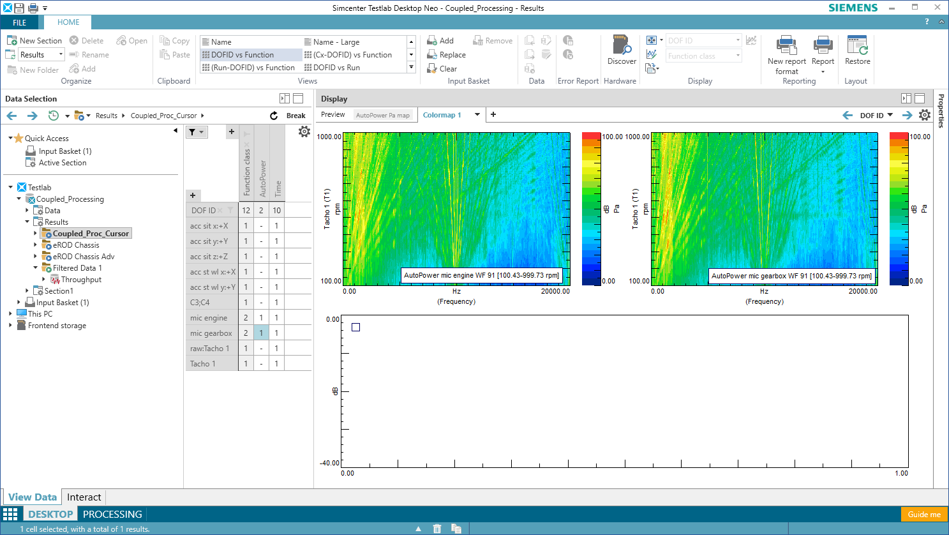This screenshot has width=949, height=535.
Task: Click the curve display icon in Display group
Action: pos(652,54)
